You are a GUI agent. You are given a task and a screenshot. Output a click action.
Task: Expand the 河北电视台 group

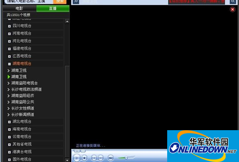10,41
